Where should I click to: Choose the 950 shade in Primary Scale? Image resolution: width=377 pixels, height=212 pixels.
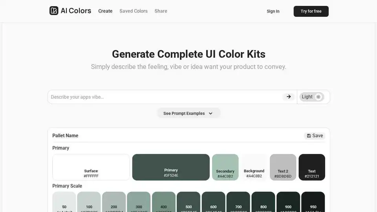[313, 202]
